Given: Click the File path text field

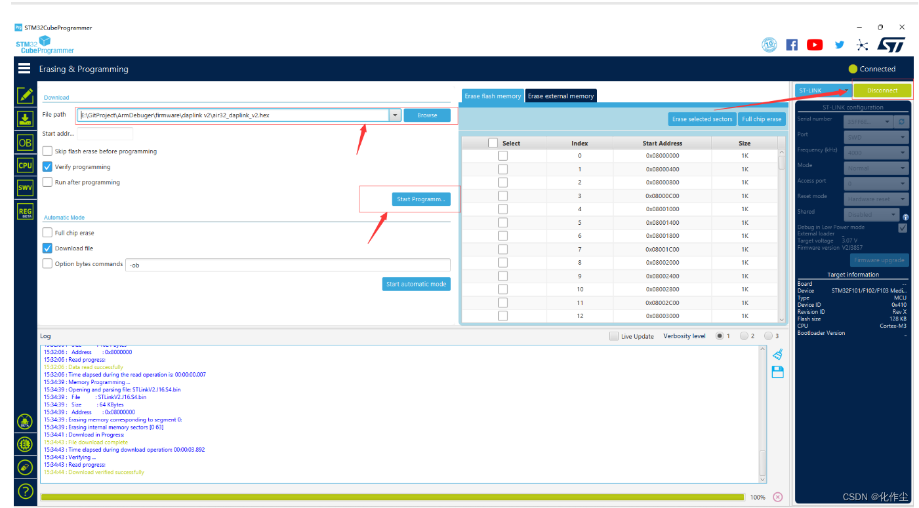Looking at the screenshot, I should point(233,115).
